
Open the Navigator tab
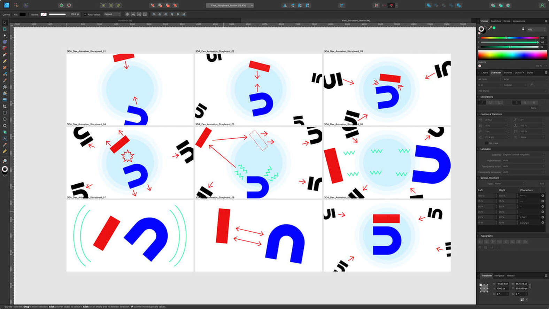pyautogui.click(x=499, y=276)
